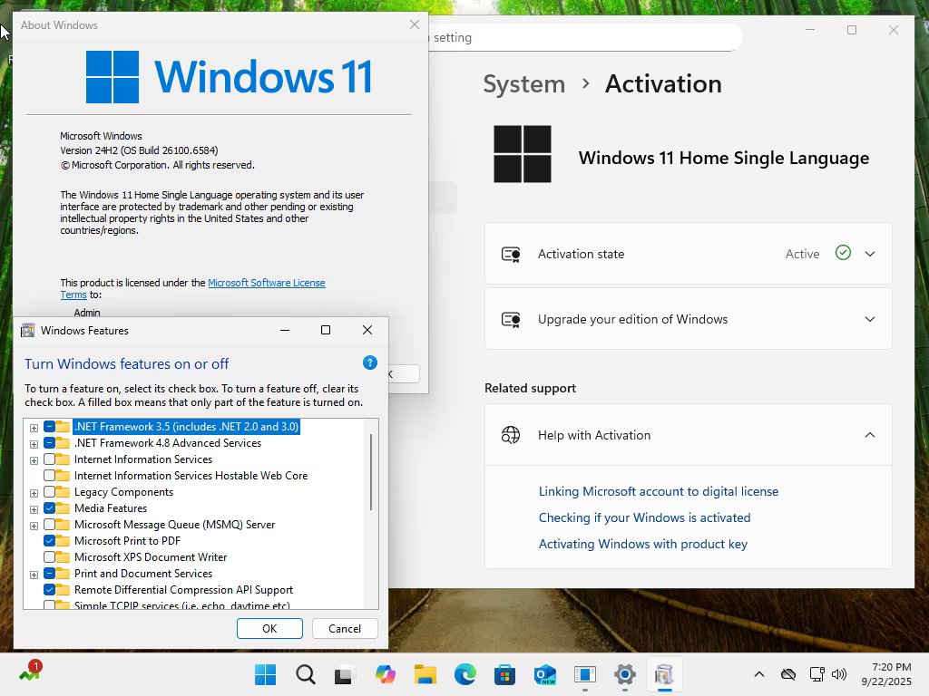Open Outlook from the taskbar
The width and height of the screenshot is (929, 696).
coord(544,674)
